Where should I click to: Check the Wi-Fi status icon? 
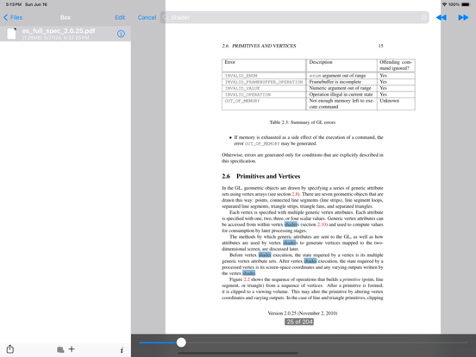point(444,4)
